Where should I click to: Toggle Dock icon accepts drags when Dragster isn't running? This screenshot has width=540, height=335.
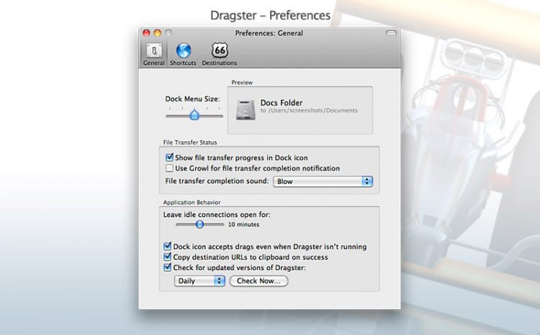point(167,246)
